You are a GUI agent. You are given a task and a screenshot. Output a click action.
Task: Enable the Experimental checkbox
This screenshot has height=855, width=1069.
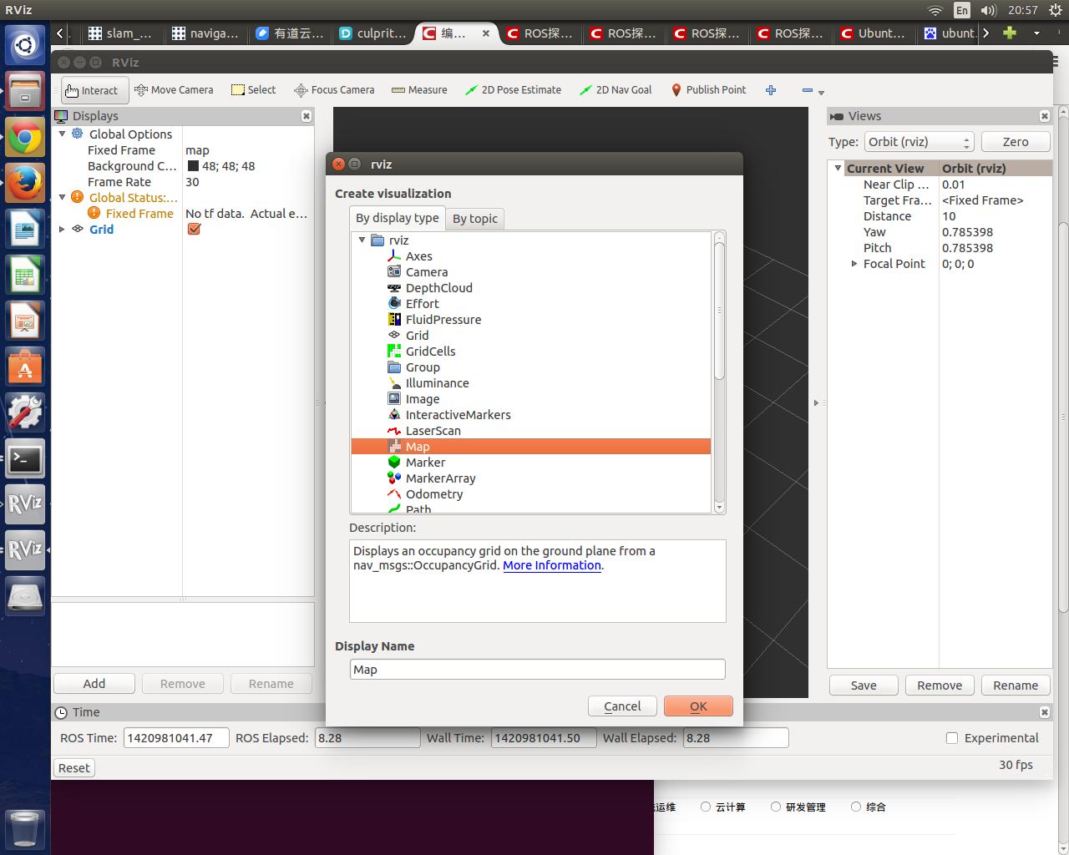pos(951,738)
